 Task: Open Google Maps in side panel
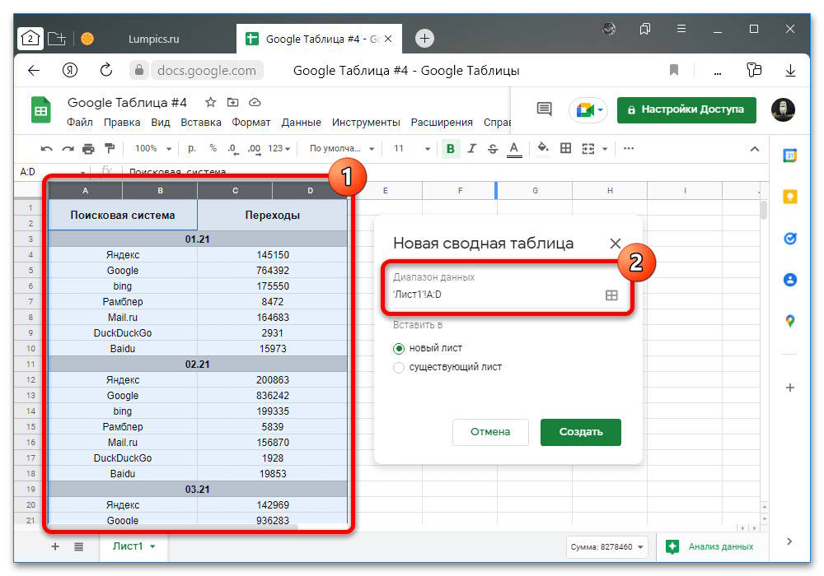point(790,321)
